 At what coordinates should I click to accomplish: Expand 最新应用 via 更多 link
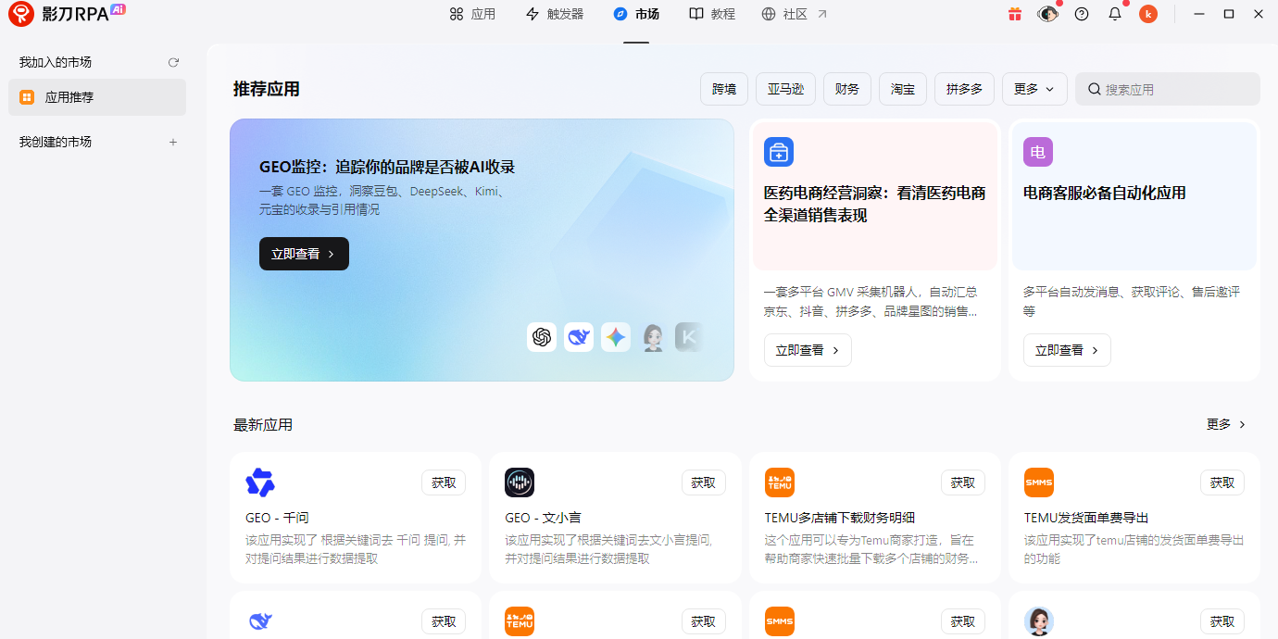(x=1226, y=424)
